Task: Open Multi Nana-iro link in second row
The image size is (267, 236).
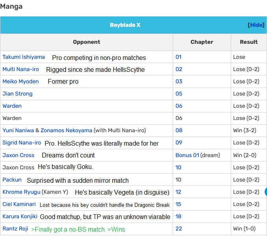Action: (21, 69)
